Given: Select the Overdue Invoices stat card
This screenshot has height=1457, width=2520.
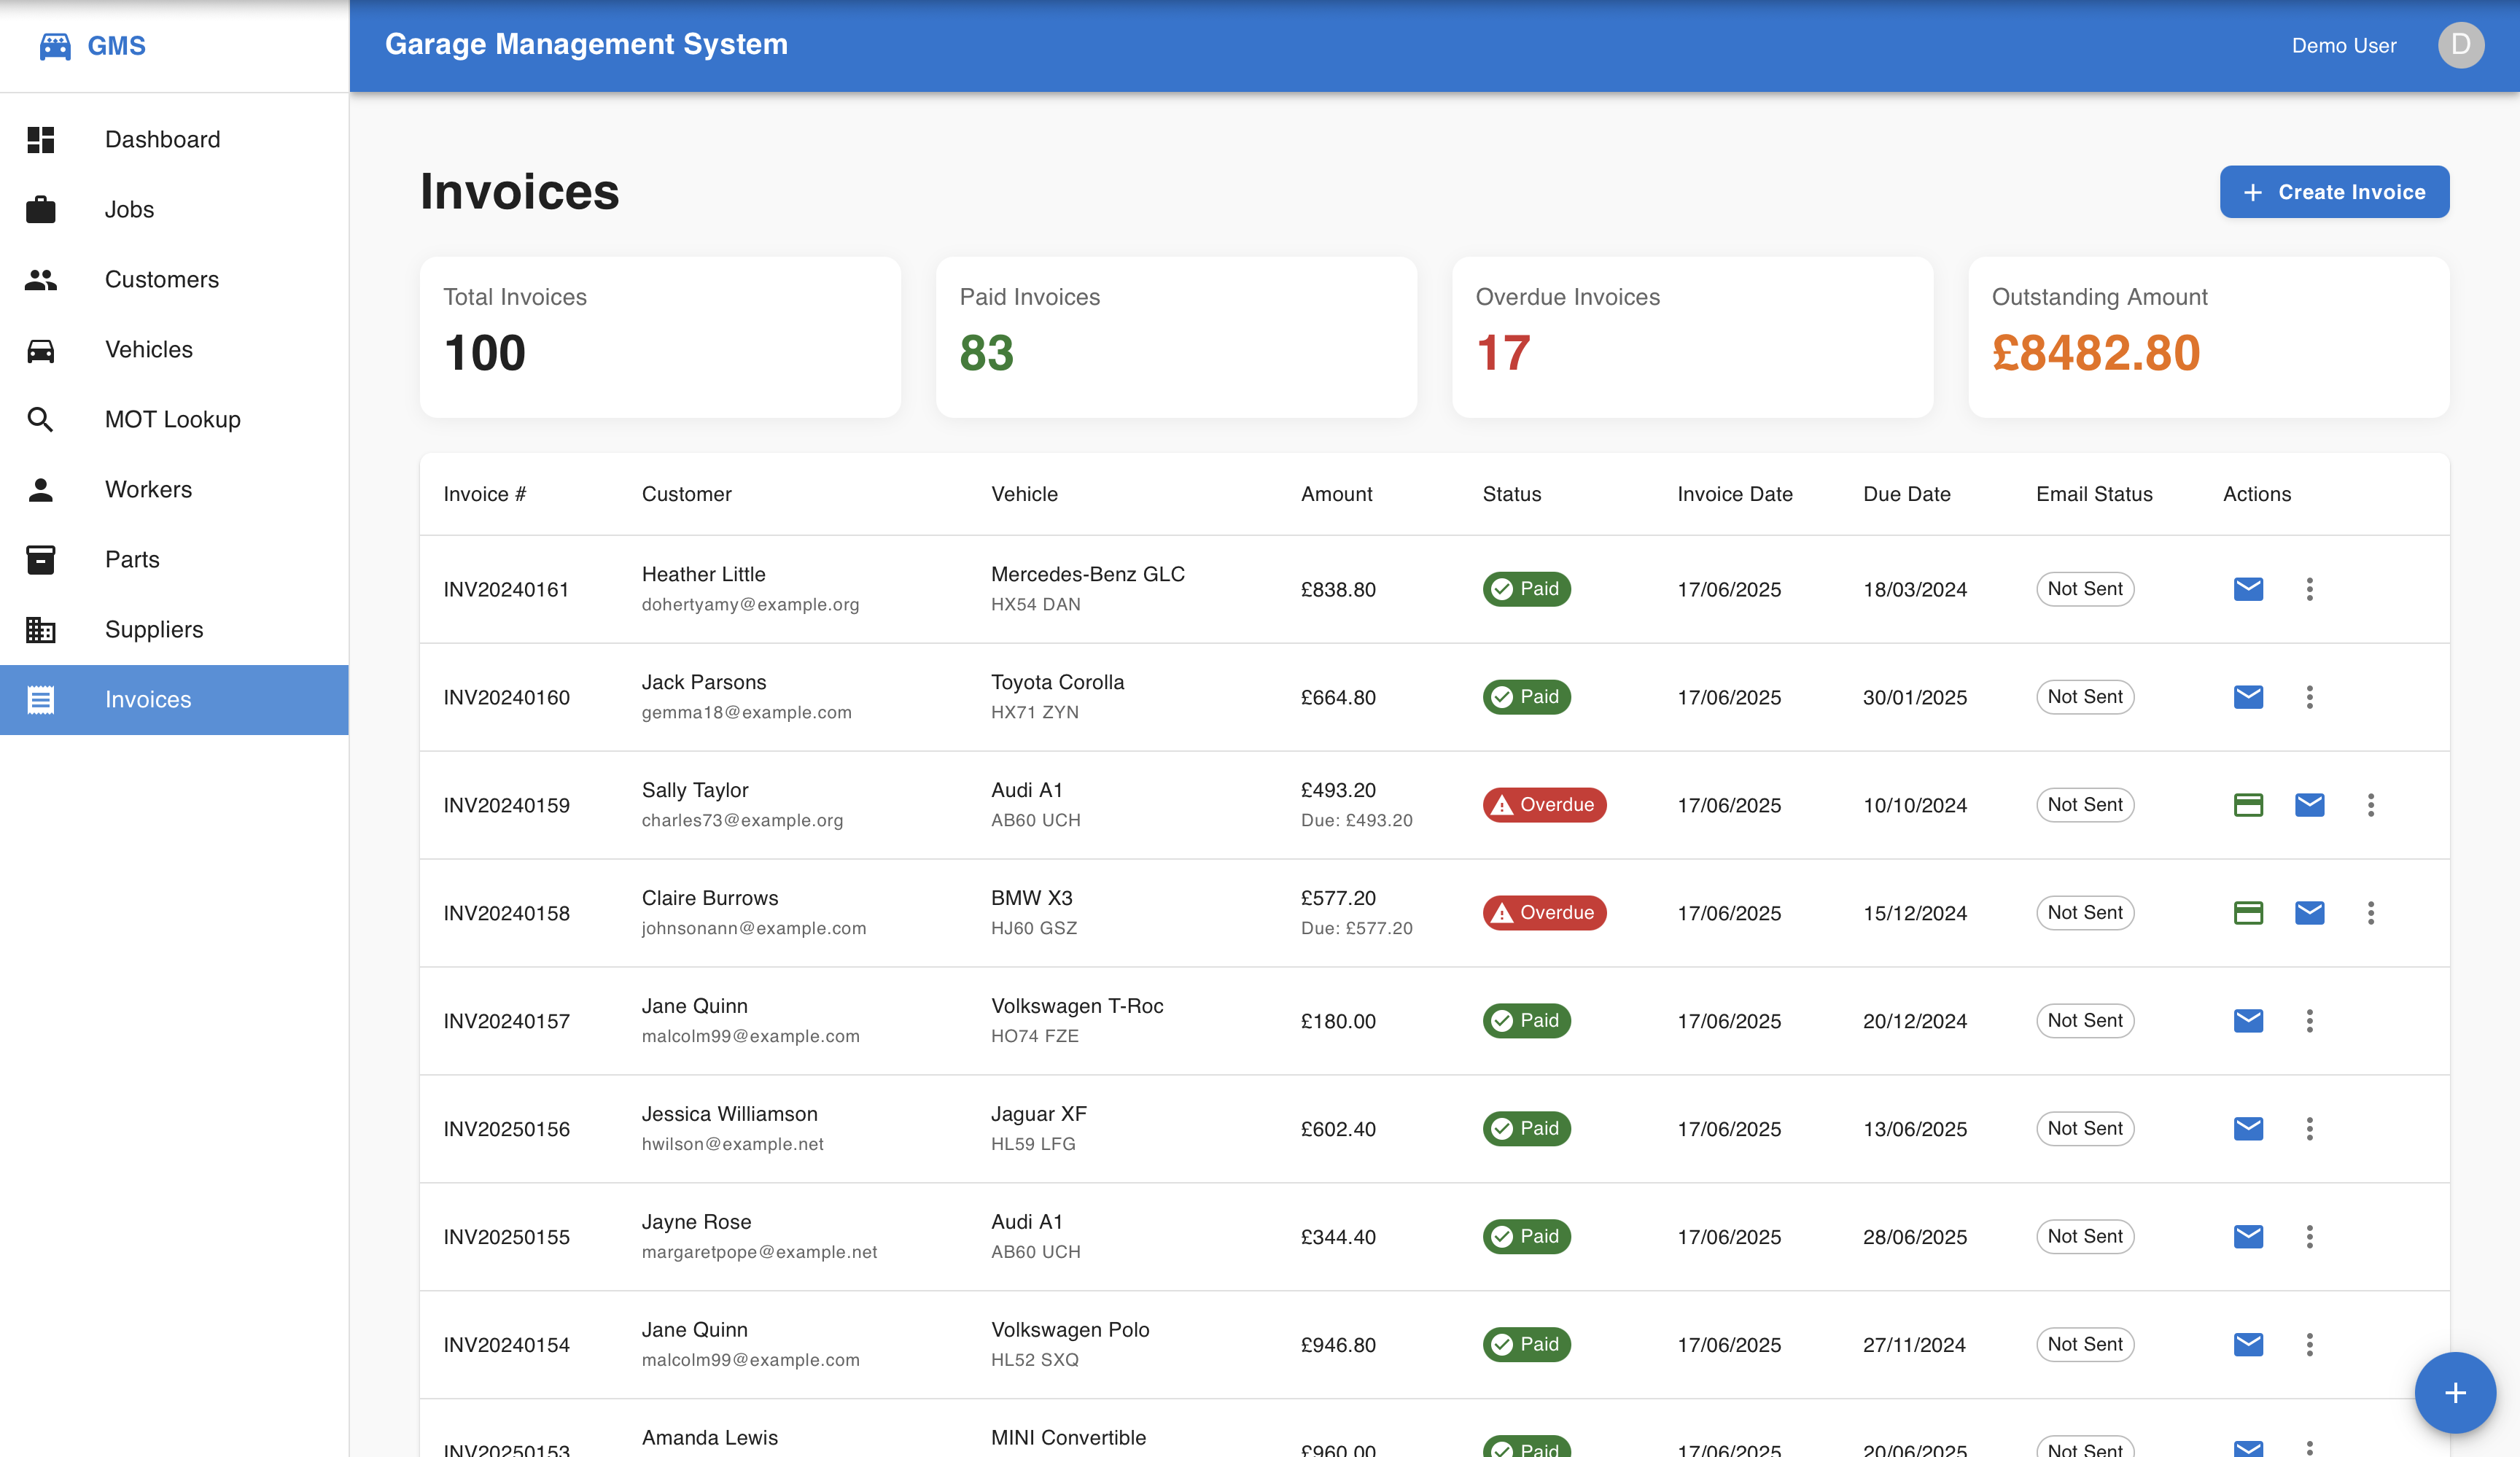Looking at the screenshot, I should click(x=1692, y=337).
